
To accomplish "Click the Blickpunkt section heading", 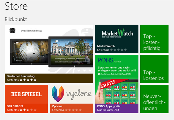I will (16, 19).
